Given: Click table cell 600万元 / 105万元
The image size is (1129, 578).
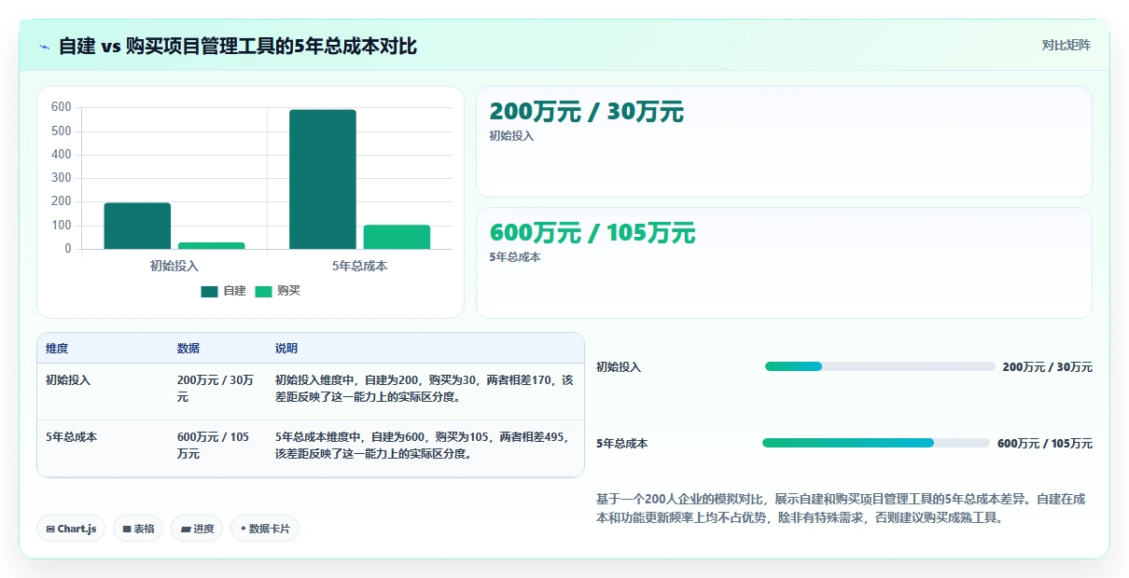Looking at the screenshot, I should [214, 445].
